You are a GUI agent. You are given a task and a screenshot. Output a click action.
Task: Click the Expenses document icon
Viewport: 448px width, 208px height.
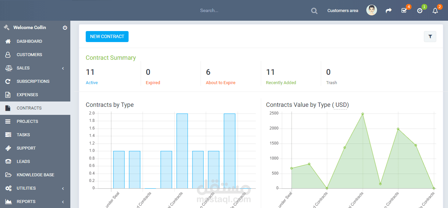8,95
